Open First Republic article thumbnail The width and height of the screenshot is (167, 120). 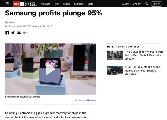(115, 71)
